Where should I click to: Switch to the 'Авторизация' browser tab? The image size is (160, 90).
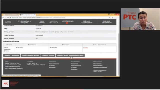tap(10, 15)
